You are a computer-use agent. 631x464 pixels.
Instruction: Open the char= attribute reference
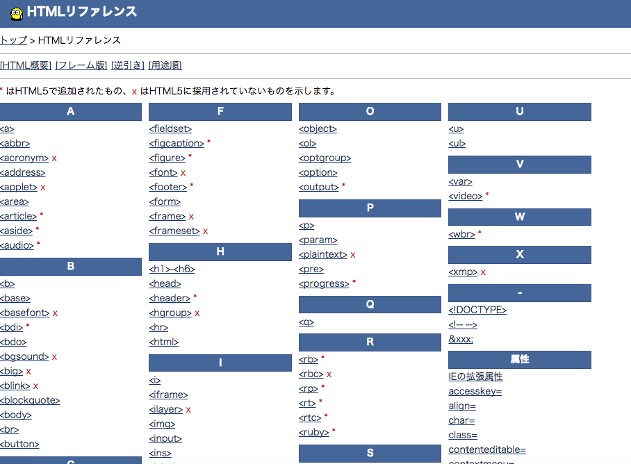coord(461,420)
